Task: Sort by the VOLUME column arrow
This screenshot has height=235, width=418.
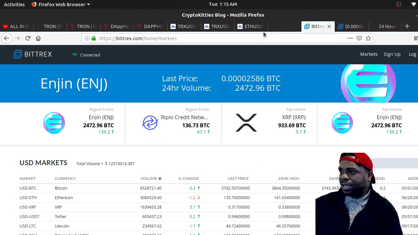Action: click(x=160, y=179)
